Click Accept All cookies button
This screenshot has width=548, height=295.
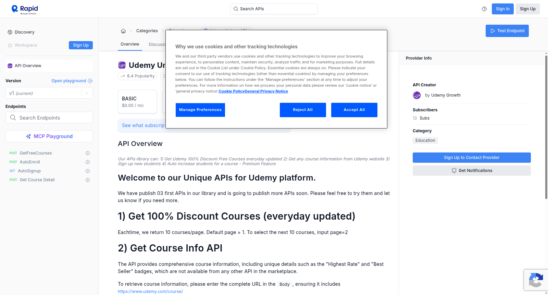(x=354, y=110)
